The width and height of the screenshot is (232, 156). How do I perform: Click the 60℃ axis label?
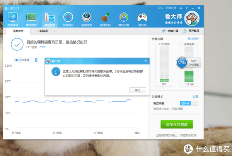8,97
